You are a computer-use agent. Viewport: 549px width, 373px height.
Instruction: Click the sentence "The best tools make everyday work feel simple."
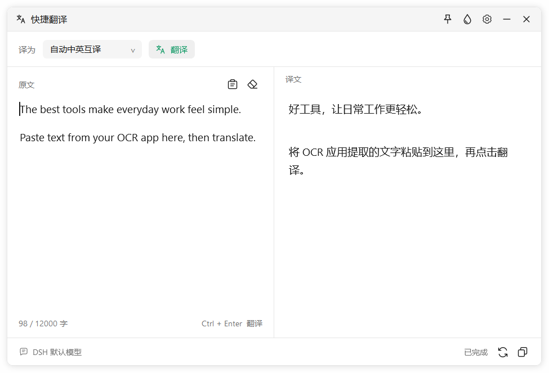[x=130, y=110]
